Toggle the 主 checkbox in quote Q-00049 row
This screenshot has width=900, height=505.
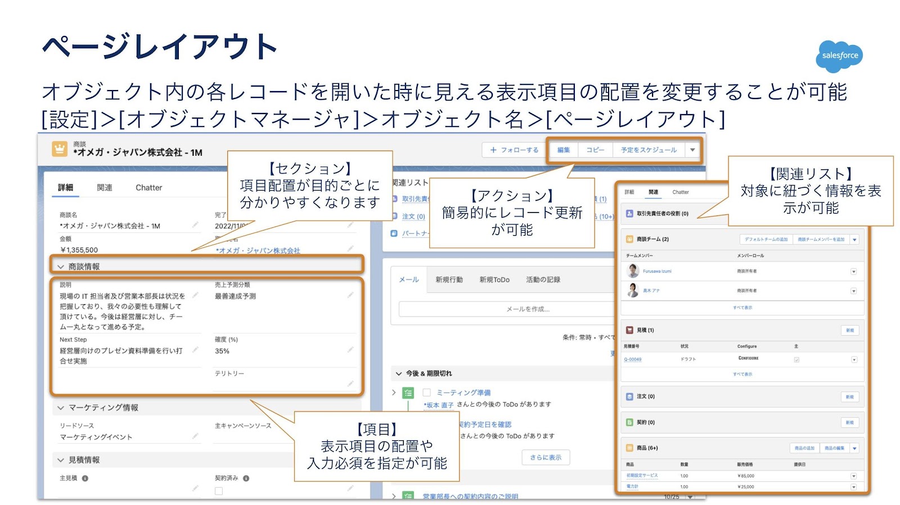coord(796,359)
